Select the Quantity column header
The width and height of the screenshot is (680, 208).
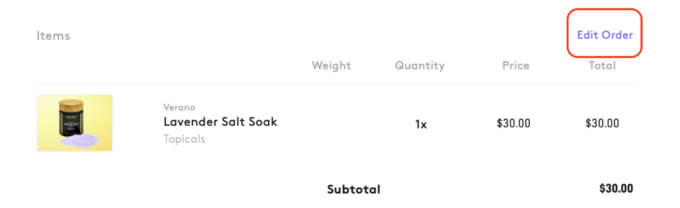(x=420, y=65)
